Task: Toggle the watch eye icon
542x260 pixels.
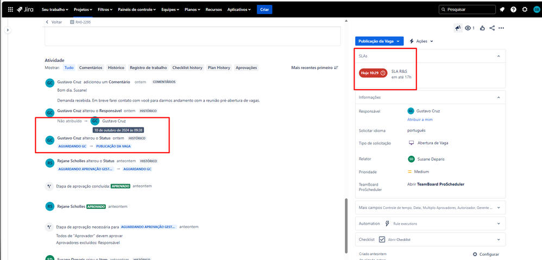Action: click(468, 28)
